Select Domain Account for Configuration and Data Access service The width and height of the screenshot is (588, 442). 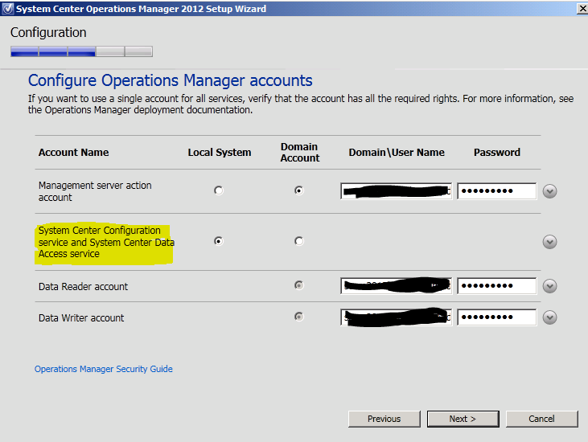pyautogui.click(x=299, y=241)
